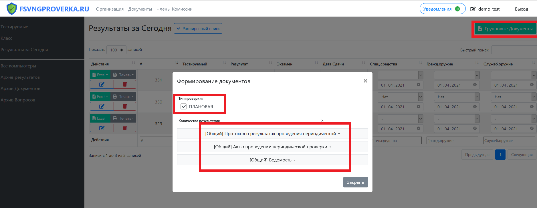Sort by the # column header

[159, 64]
